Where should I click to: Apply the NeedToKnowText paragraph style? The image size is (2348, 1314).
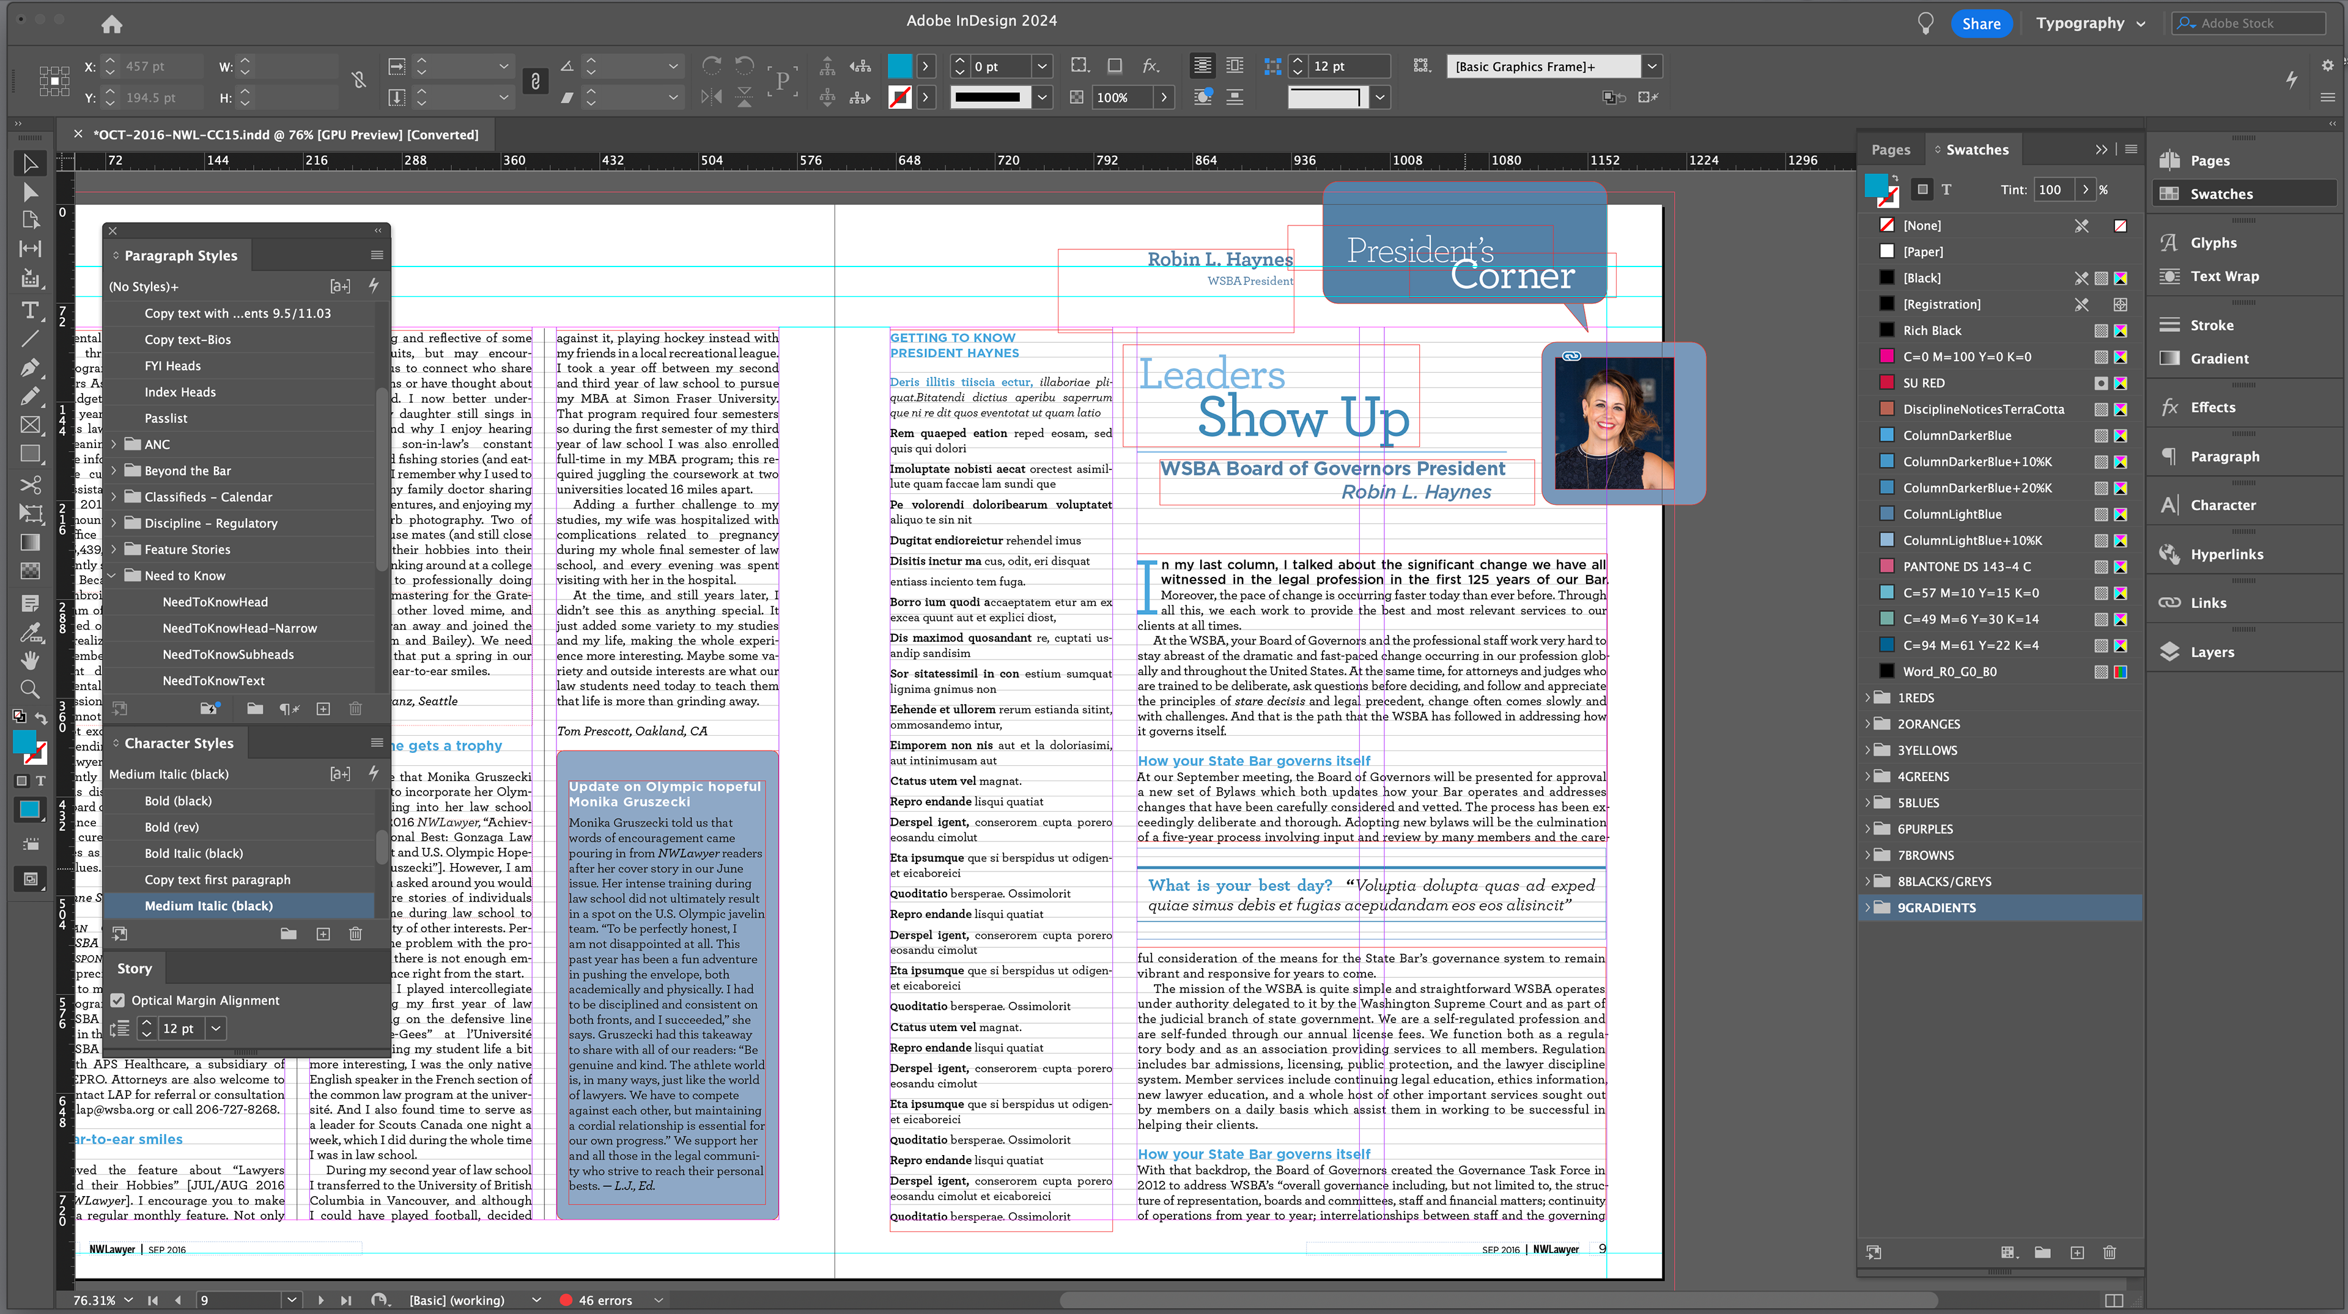tap(213, 681)
